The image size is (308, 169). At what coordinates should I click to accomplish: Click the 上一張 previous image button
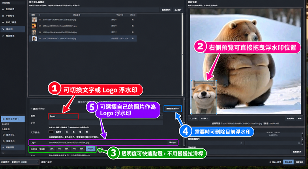click(x=193, y=118)
